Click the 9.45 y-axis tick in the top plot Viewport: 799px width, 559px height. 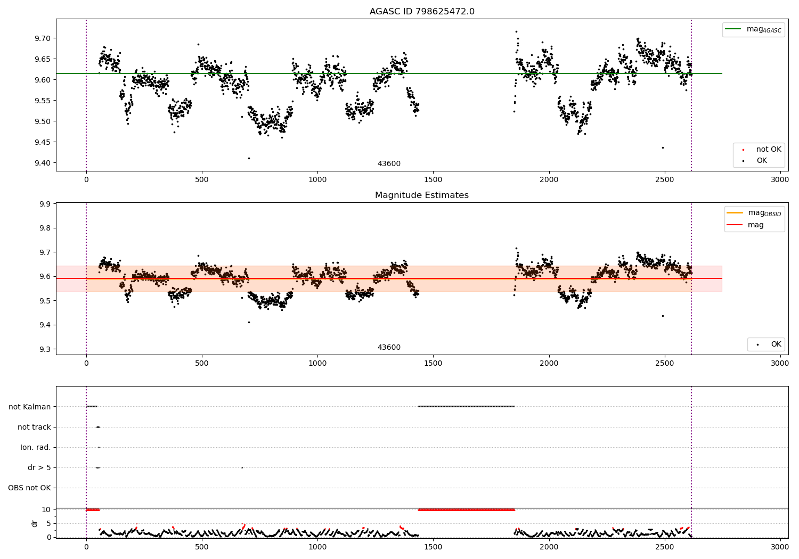pyautogui.click(x=43, y=142)
